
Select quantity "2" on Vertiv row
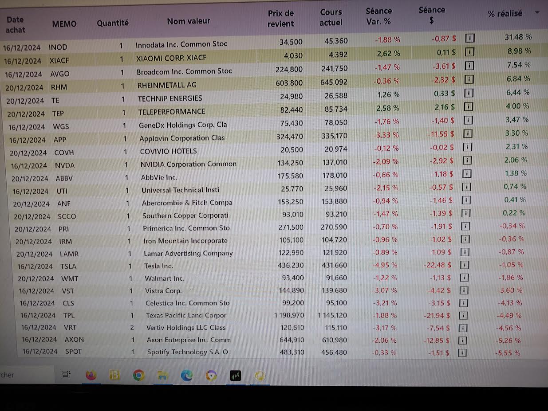tap(132, 328)
